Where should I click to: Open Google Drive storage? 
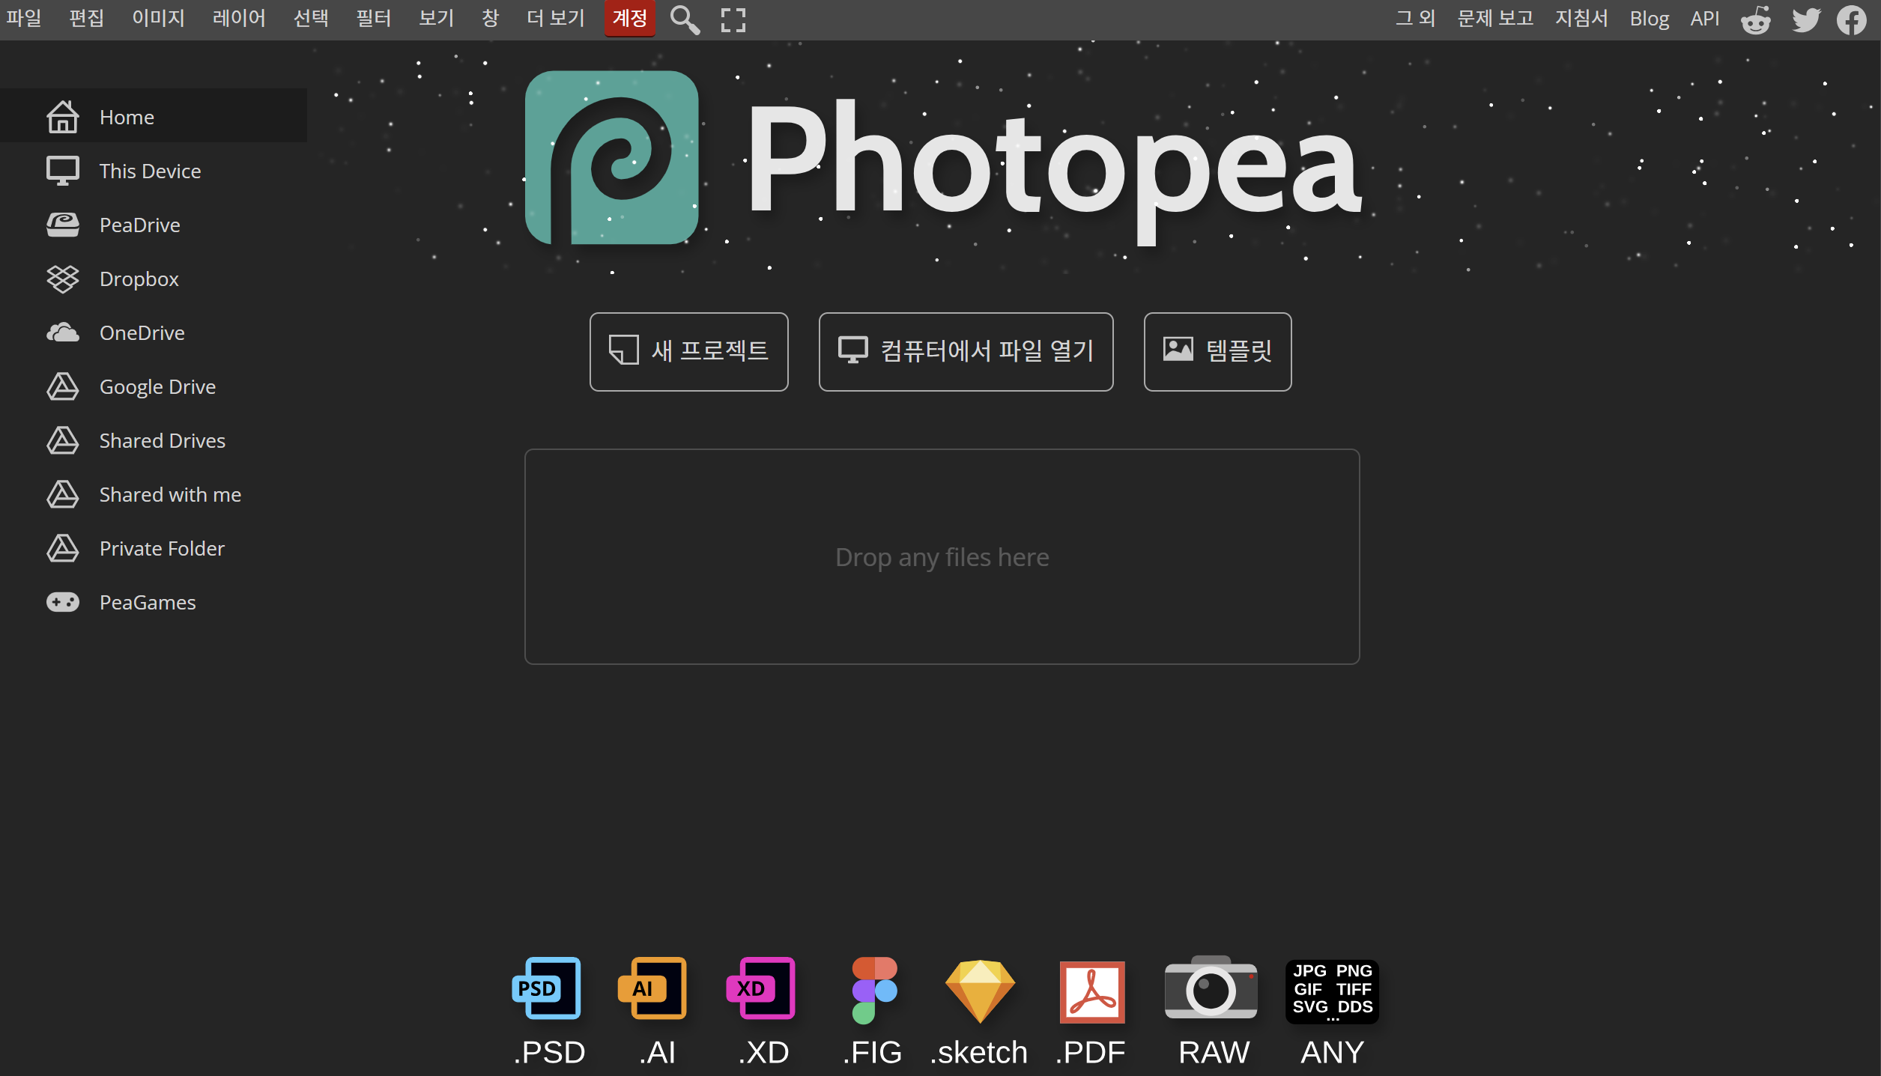pos(157,386)
